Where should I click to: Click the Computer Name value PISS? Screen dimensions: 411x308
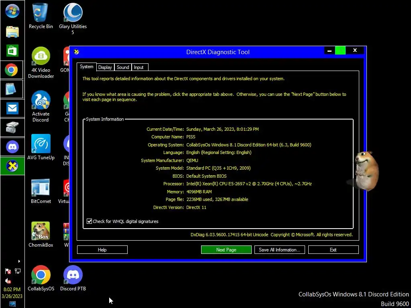click(x=191, y=137)
